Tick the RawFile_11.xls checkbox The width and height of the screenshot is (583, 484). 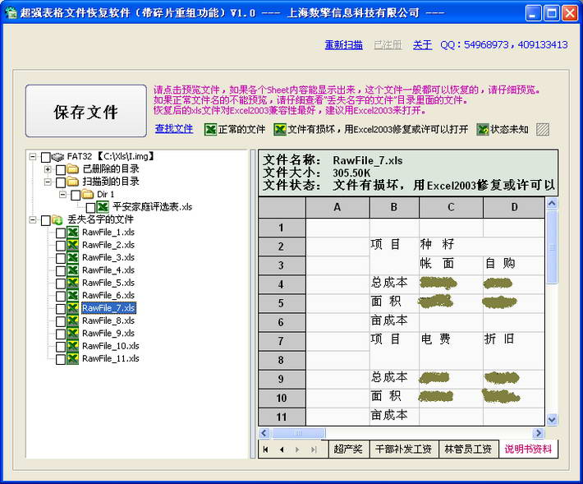coord(61,359)
